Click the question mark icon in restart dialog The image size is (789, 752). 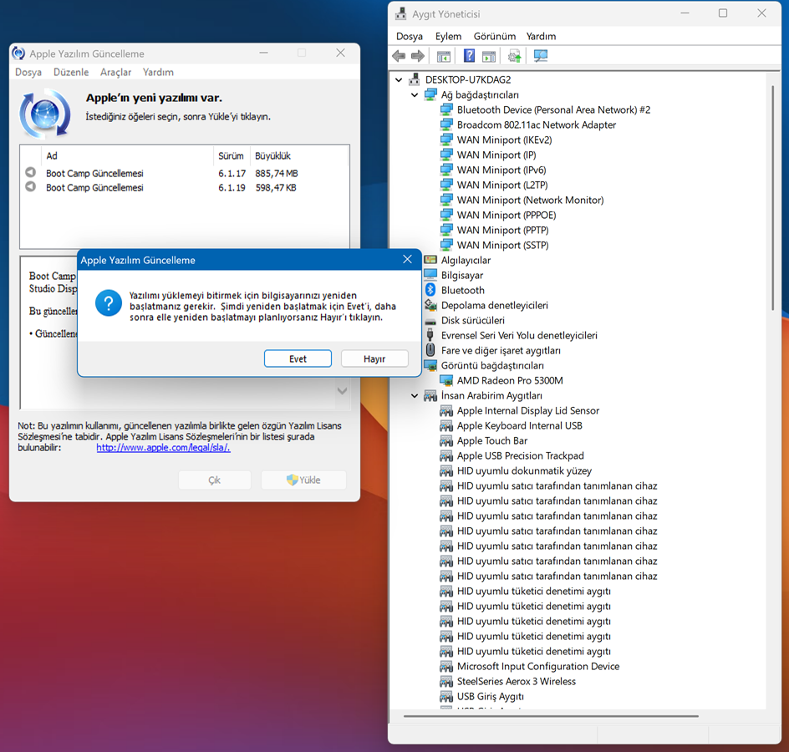(x=108, y=302)
